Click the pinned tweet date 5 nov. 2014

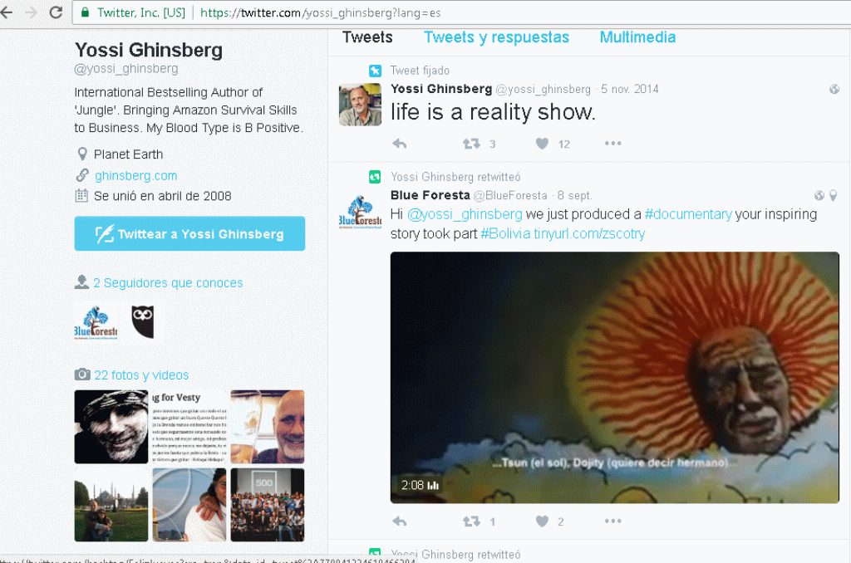[630, 89]
